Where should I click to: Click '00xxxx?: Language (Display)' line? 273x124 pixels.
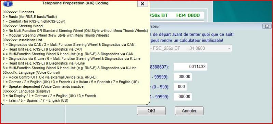tap(26, 91)
